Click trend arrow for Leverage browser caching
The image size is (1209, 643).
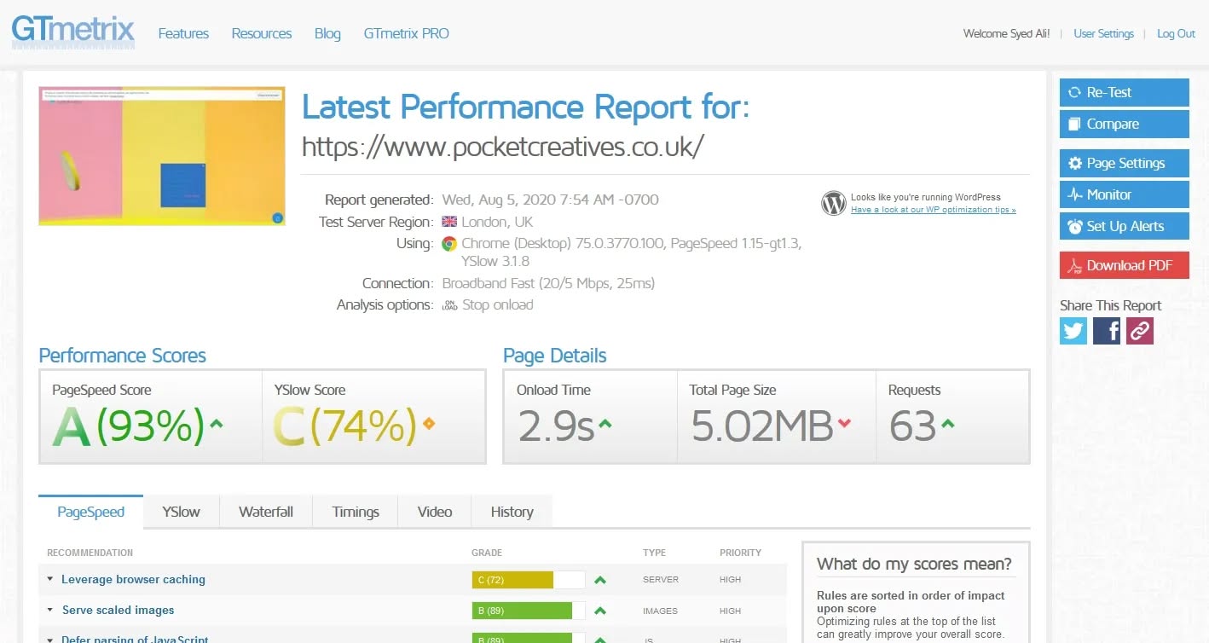600,580
